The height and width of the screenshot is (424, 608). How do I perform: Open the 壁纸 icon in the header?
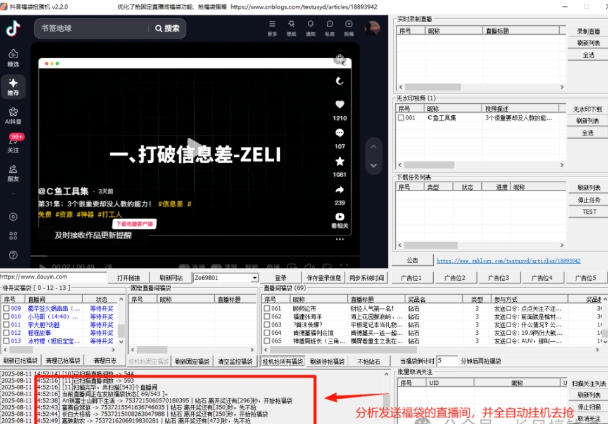pyautogui.click(x=291, y=28)
